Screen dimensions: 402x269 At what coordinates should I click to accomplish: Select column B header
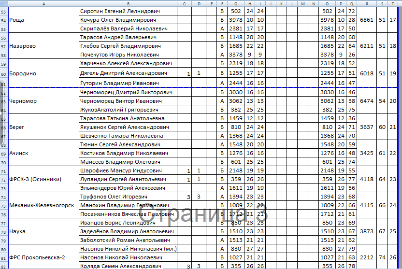coord(128,3)
